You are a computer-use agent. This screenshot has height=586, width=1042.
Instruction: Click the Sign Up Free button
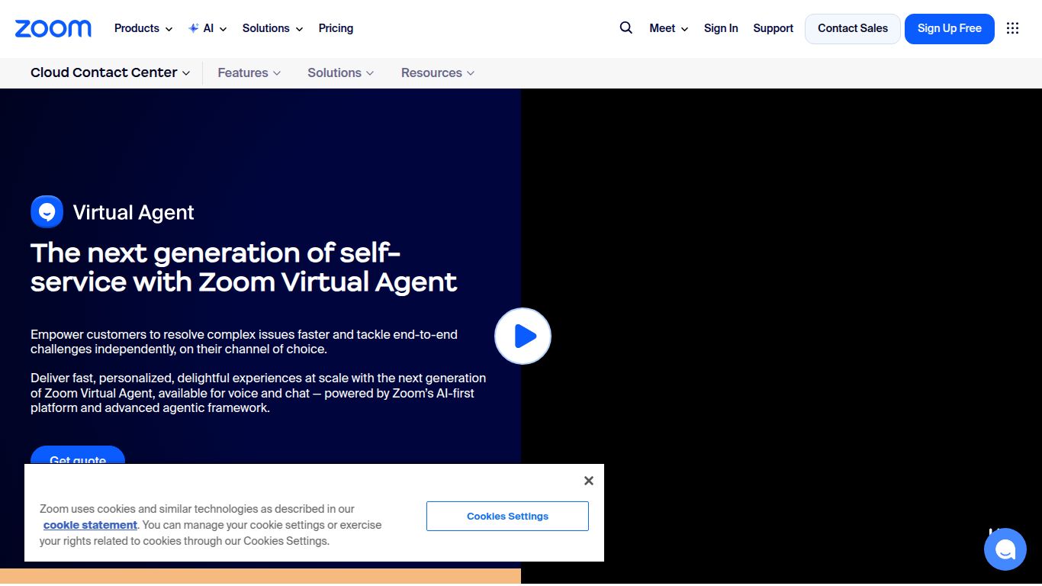click(x=949, y=28)
